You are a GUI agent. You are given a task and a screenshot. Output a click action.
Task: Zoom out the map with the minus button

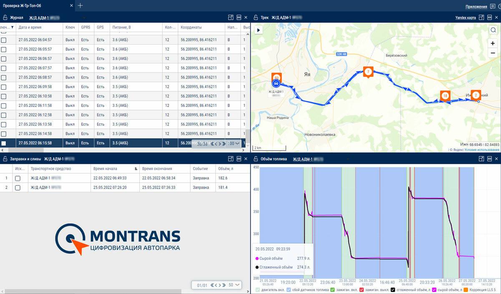pos(493,53)
